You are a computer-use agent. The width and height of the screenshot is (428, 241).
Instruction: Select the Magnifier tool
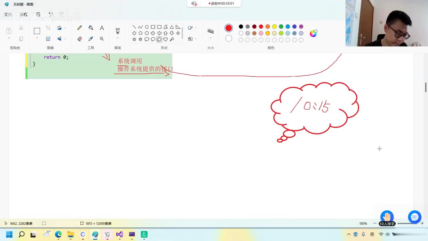pyautogui.click(x=102, y=39)
